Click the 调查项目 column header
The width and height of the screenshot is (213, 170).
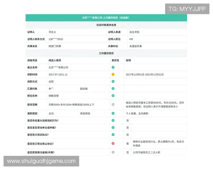(32, 60)
